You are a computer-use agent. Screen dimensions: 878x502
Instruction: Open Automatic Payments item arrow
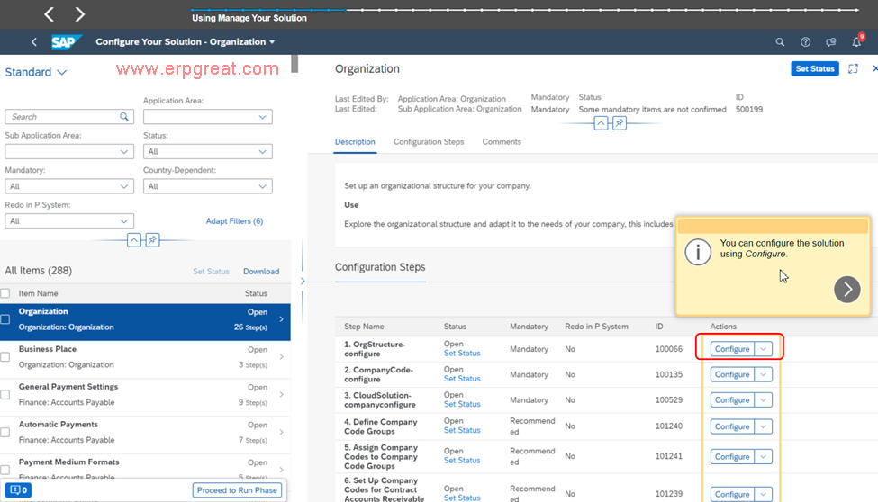(x=281, y=432)
